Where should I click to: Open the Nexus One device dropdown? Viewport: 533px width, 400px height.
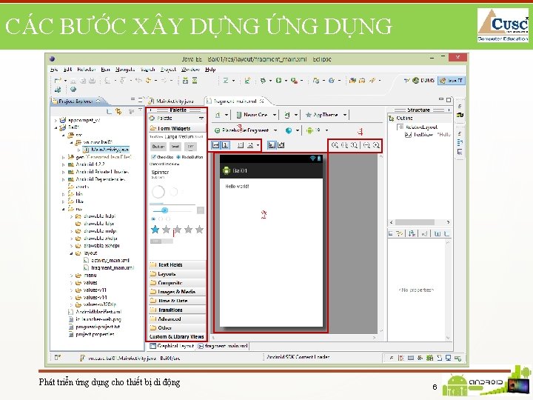(x=257, y=115)
